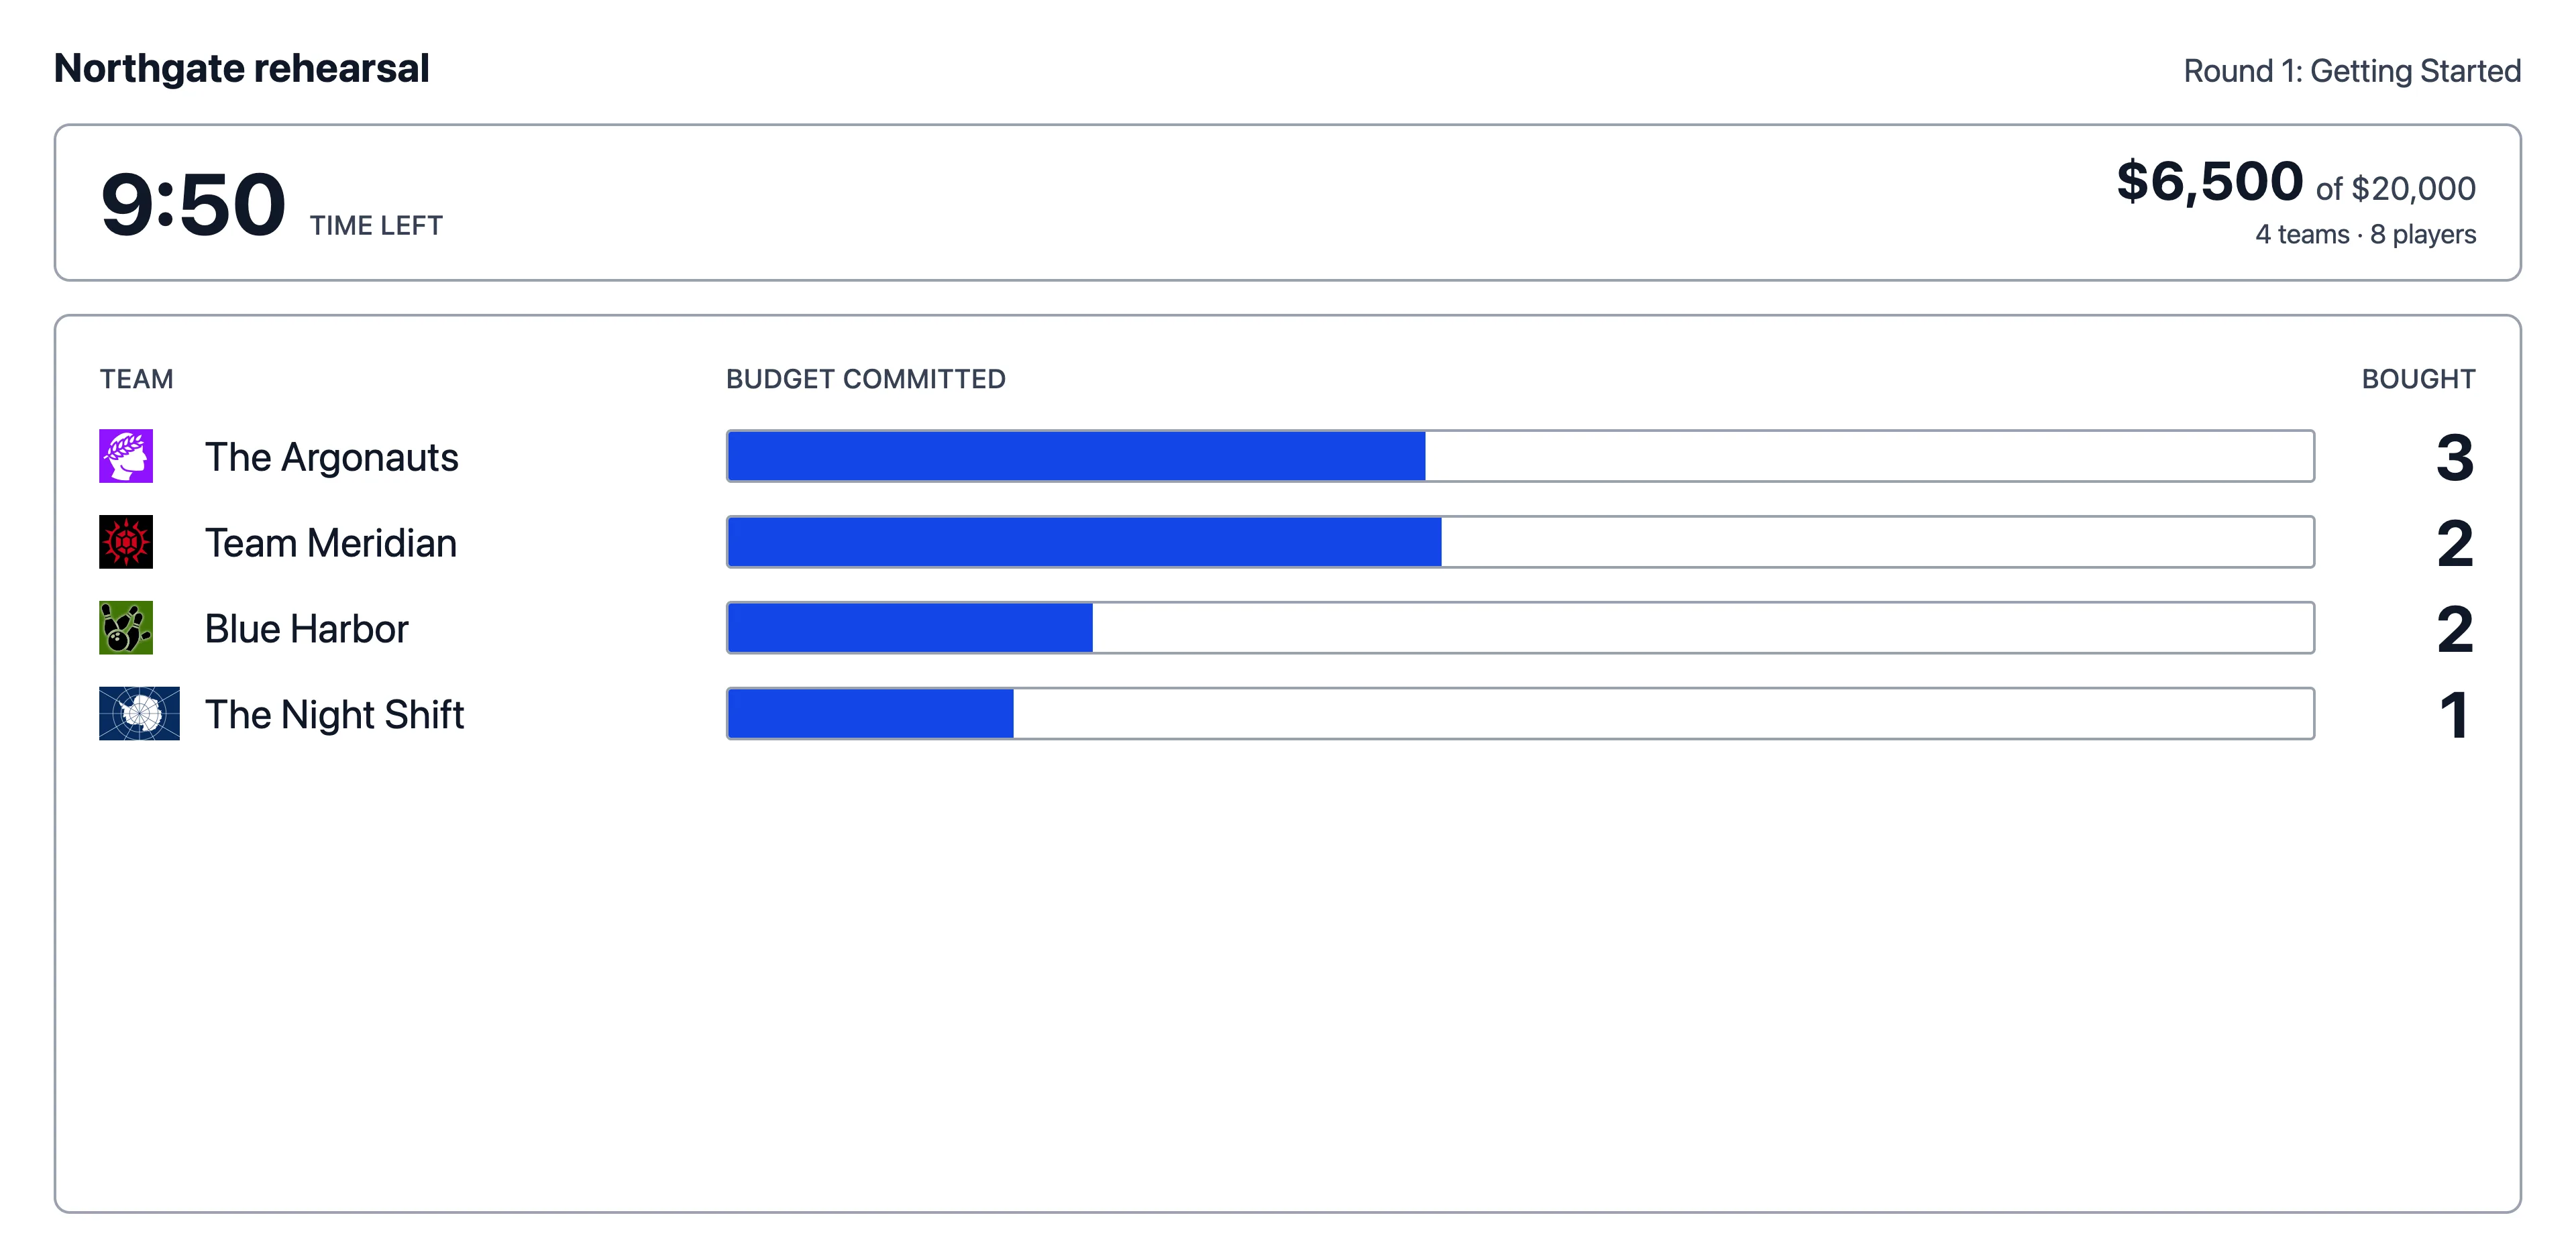Click the $6,500 committed total
2576x1246 pixels.
[x=2209, y=182]
